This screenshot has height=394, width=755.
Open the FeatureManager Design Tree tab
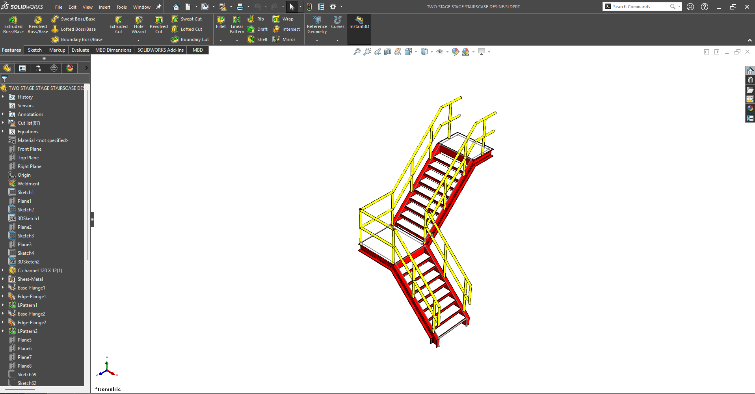(x=7, y=68)
